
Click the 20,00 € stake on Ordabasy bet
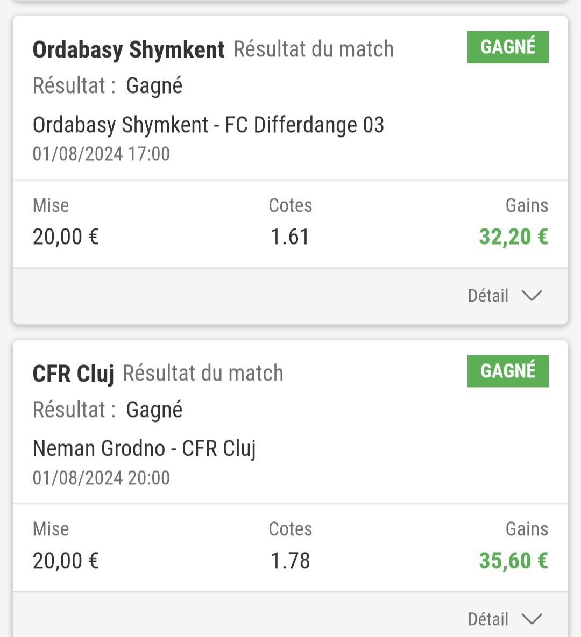(x=66, y=237)
